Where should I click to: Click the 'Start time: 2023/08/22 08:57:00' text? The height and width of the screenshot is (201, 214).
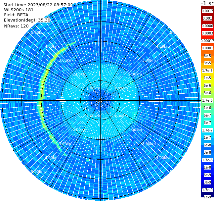point(38,5)
